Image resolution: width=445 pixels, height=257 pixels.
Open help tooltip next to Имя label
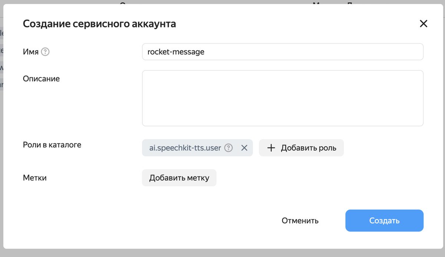pyautogui.click(x=45, y=52)
